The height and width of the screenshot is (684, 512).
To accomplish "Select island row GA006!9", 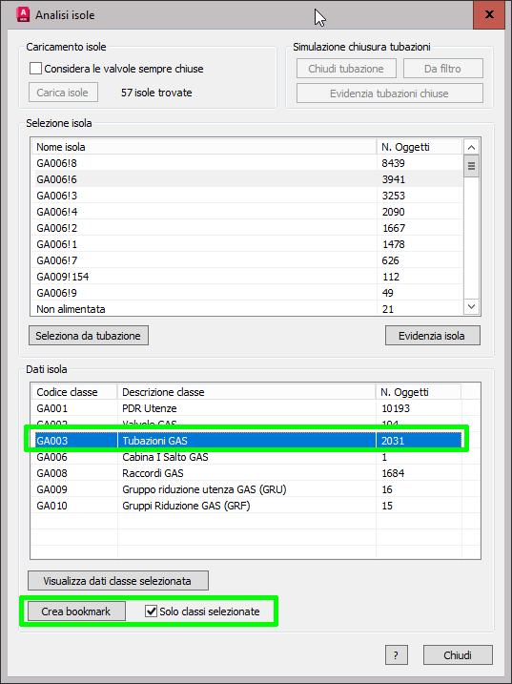I will pyautogui.click(x=247, y=292).
